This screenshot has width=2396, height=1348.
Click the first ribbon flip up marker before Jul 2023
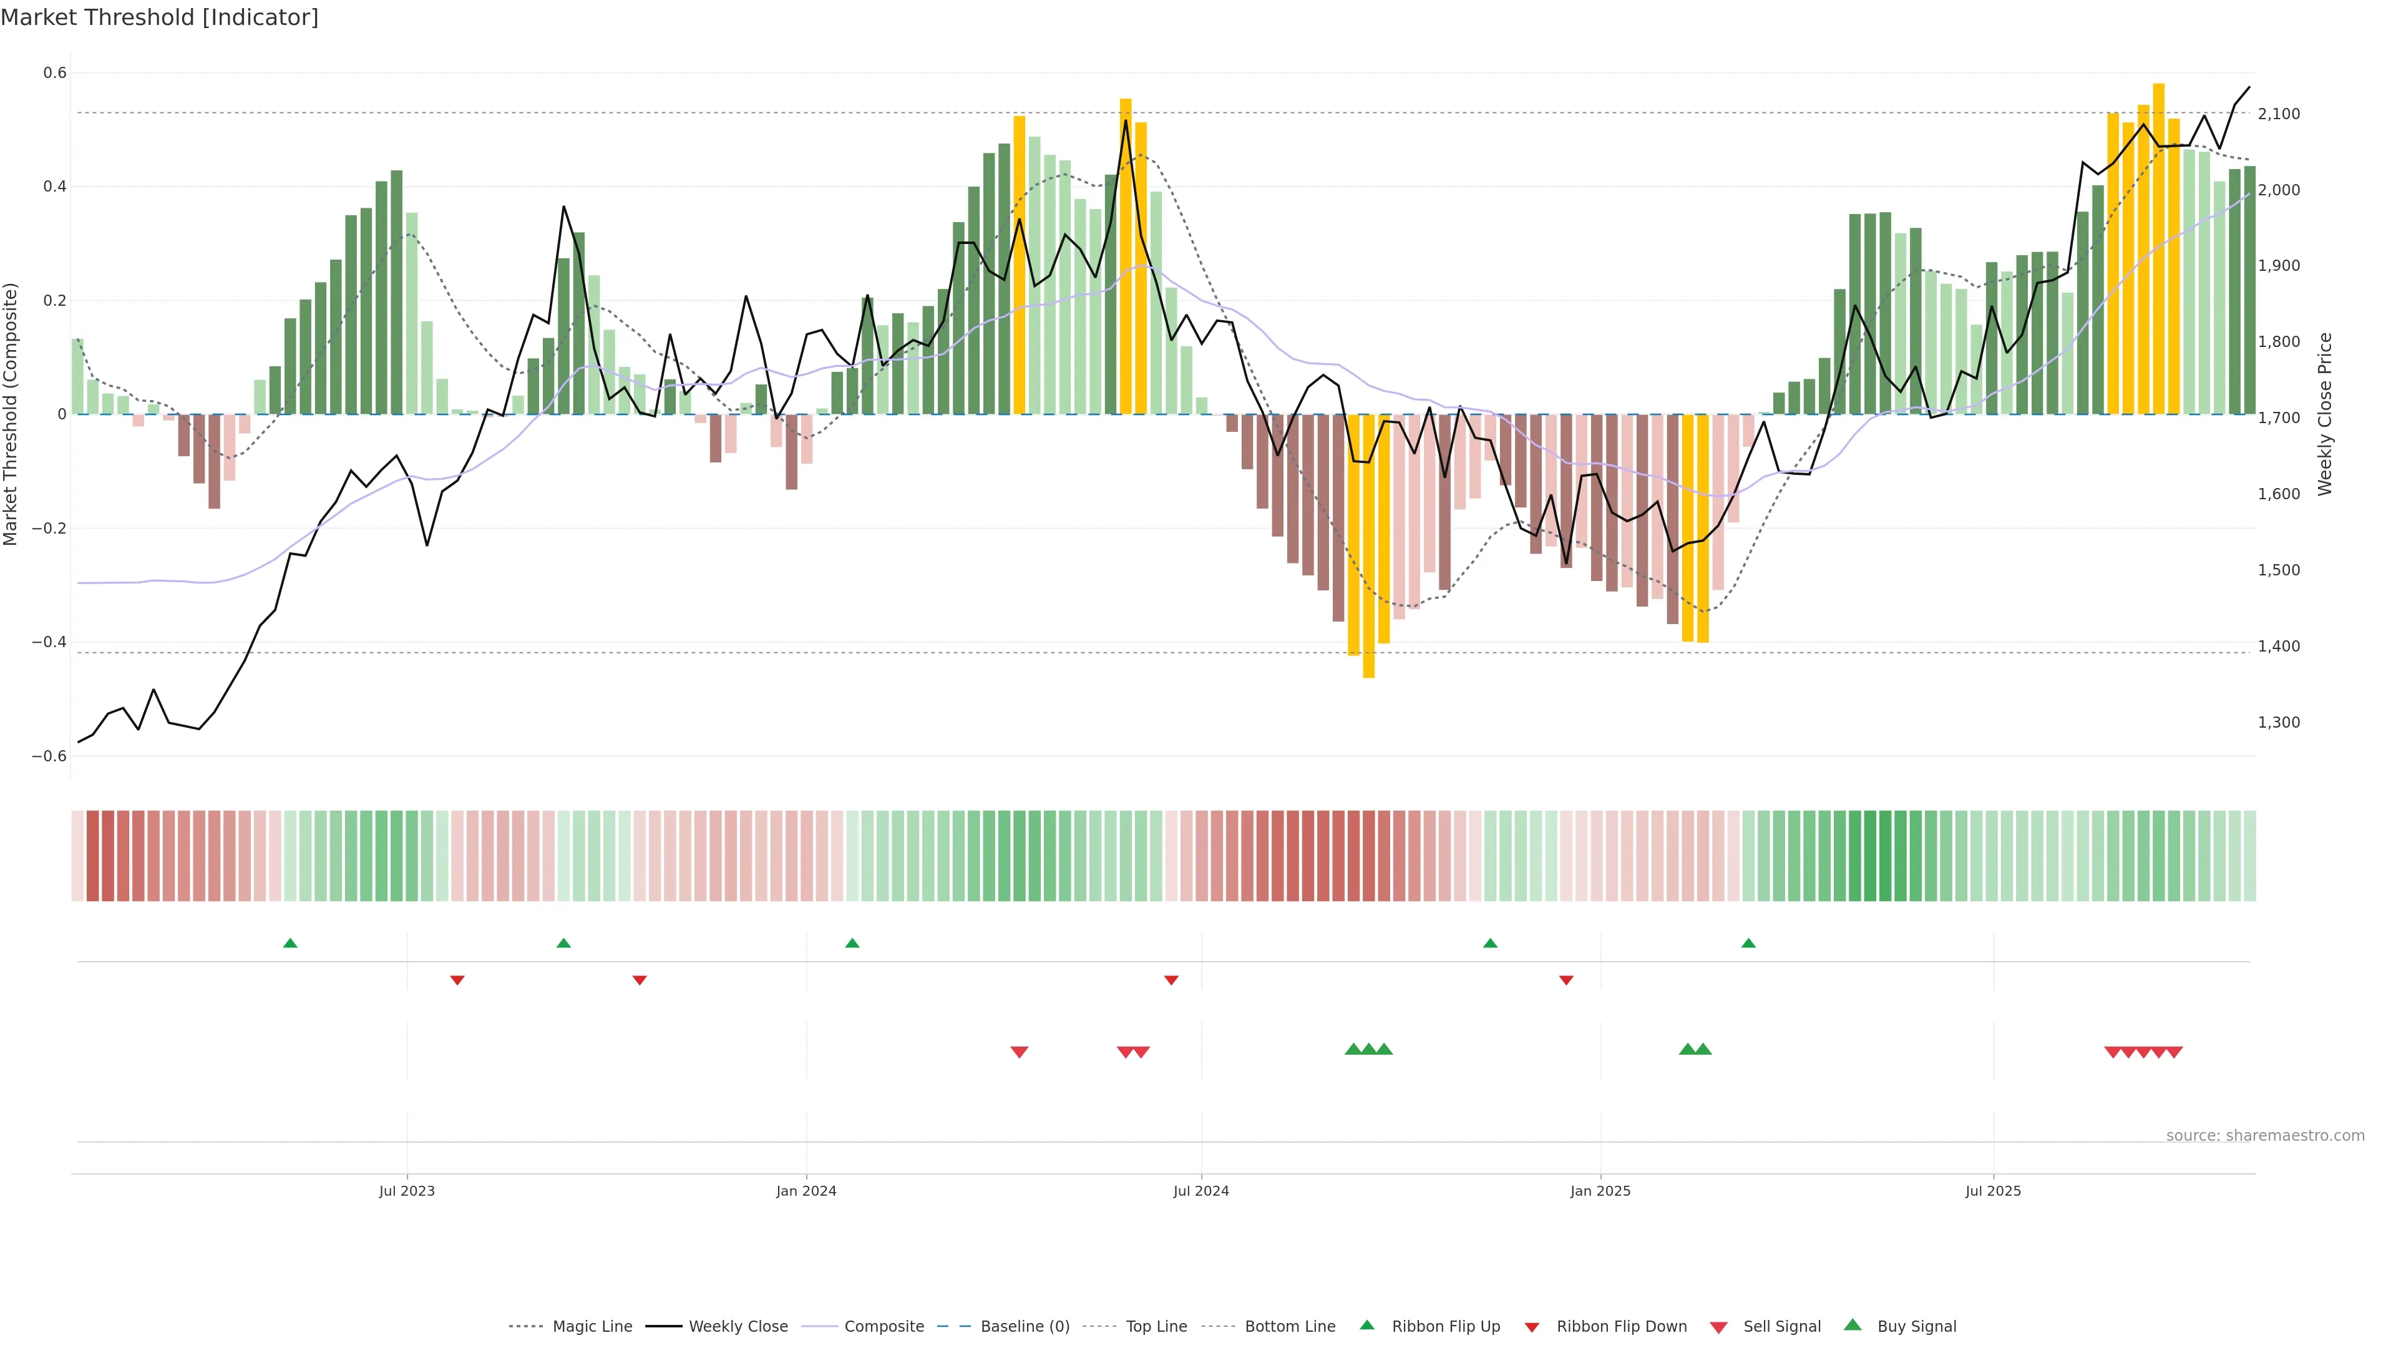[290, 944]
